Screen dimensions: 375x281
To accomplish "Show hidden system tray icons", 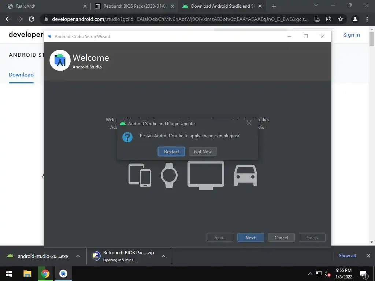I will click(310, 274).
